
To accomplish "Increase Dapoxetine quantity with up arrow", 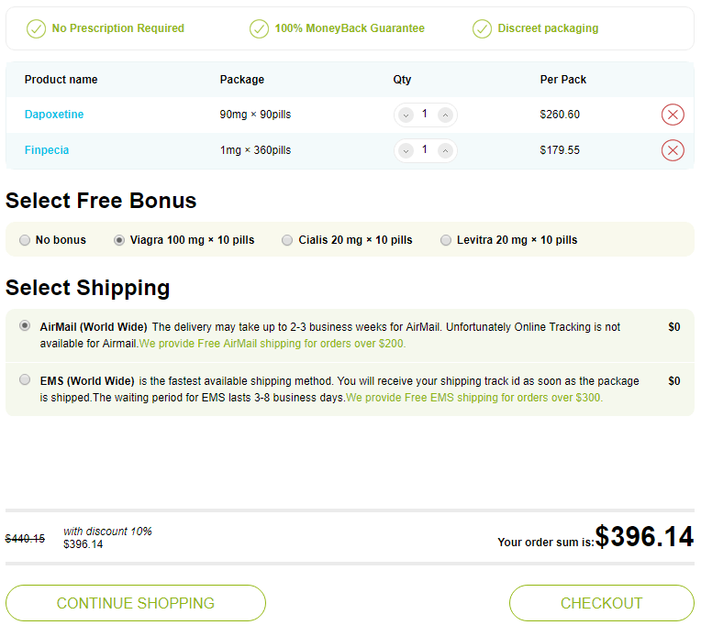I will point(445,115).
